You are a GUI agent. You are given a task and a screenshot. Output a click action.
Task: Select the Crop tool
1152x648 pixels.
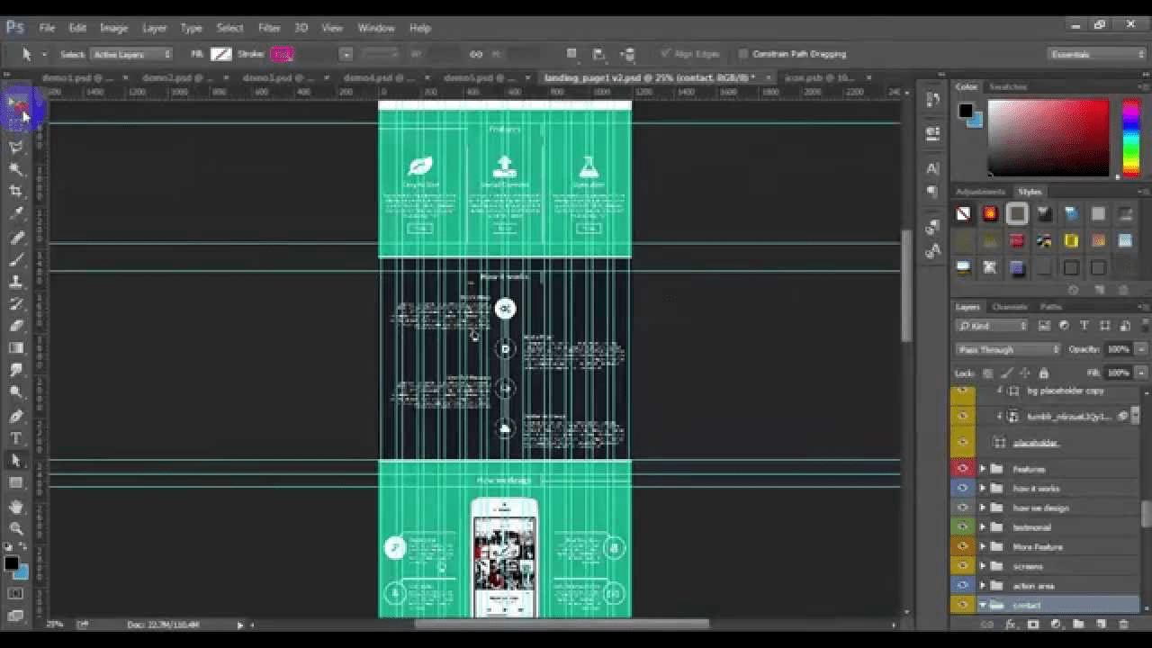coord(15,192)
